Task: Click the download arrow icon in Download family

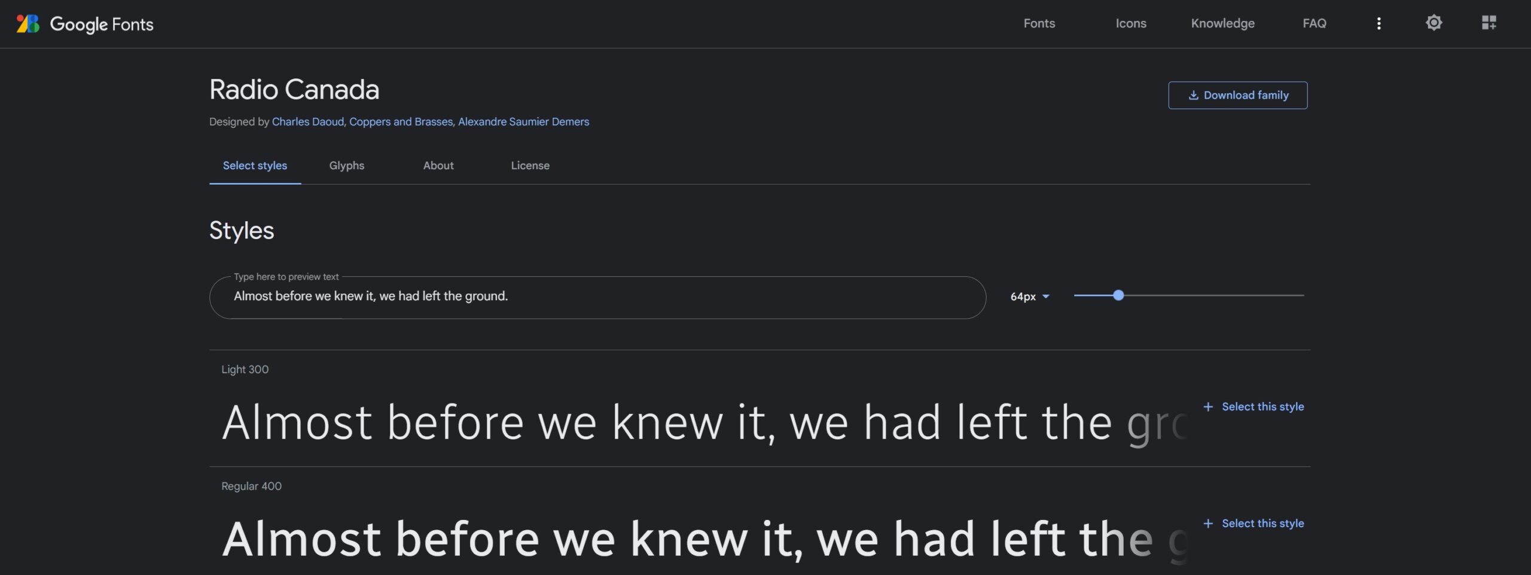Action: coord(1193,95)
